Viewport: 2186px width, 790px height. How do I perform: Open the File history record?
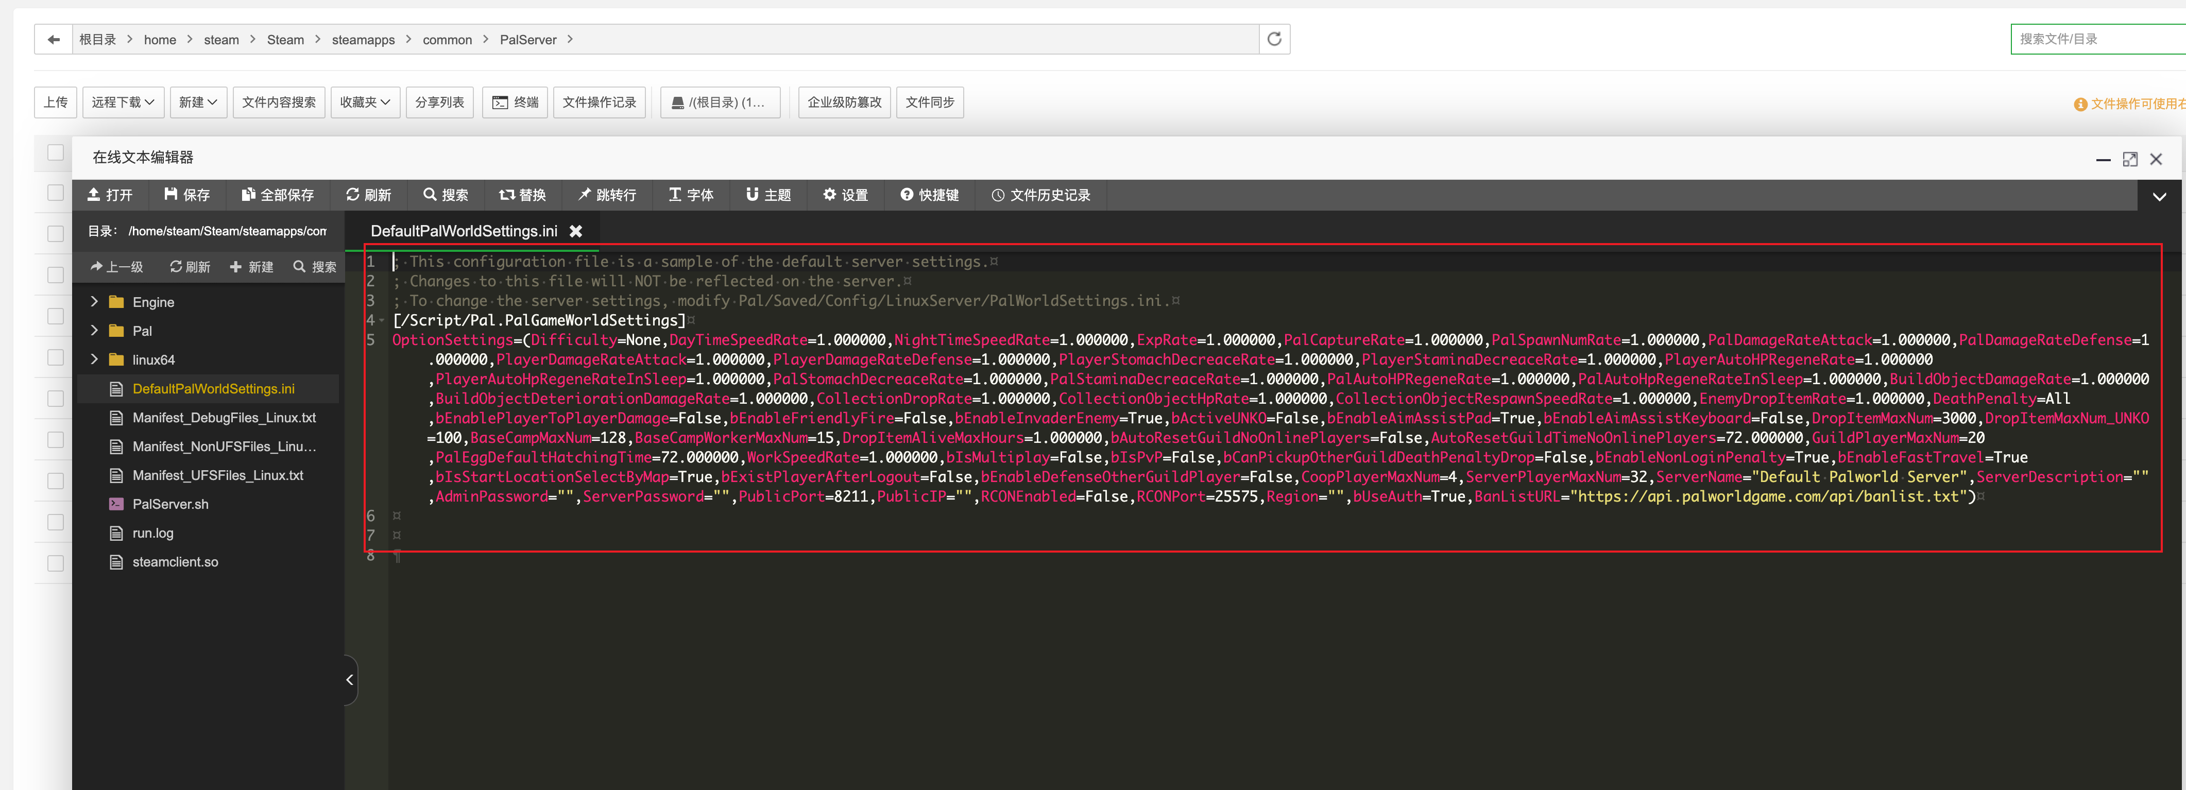[1040, 195]
